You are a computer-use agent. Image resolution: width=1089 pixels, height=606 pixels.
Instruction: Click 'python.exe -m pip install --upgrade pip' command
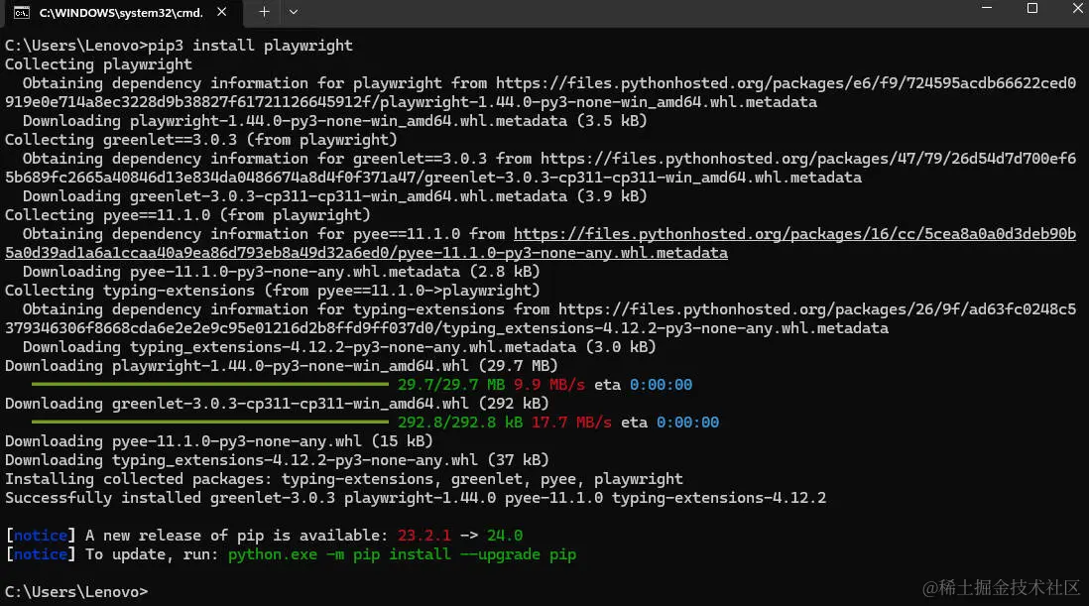point(402,554)
